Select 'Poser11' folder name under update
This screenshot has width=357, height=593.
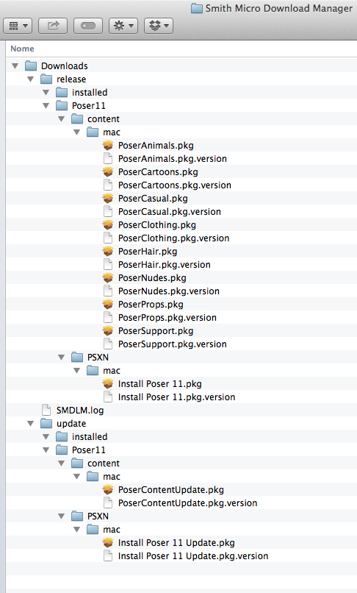[x=88, y=450]
